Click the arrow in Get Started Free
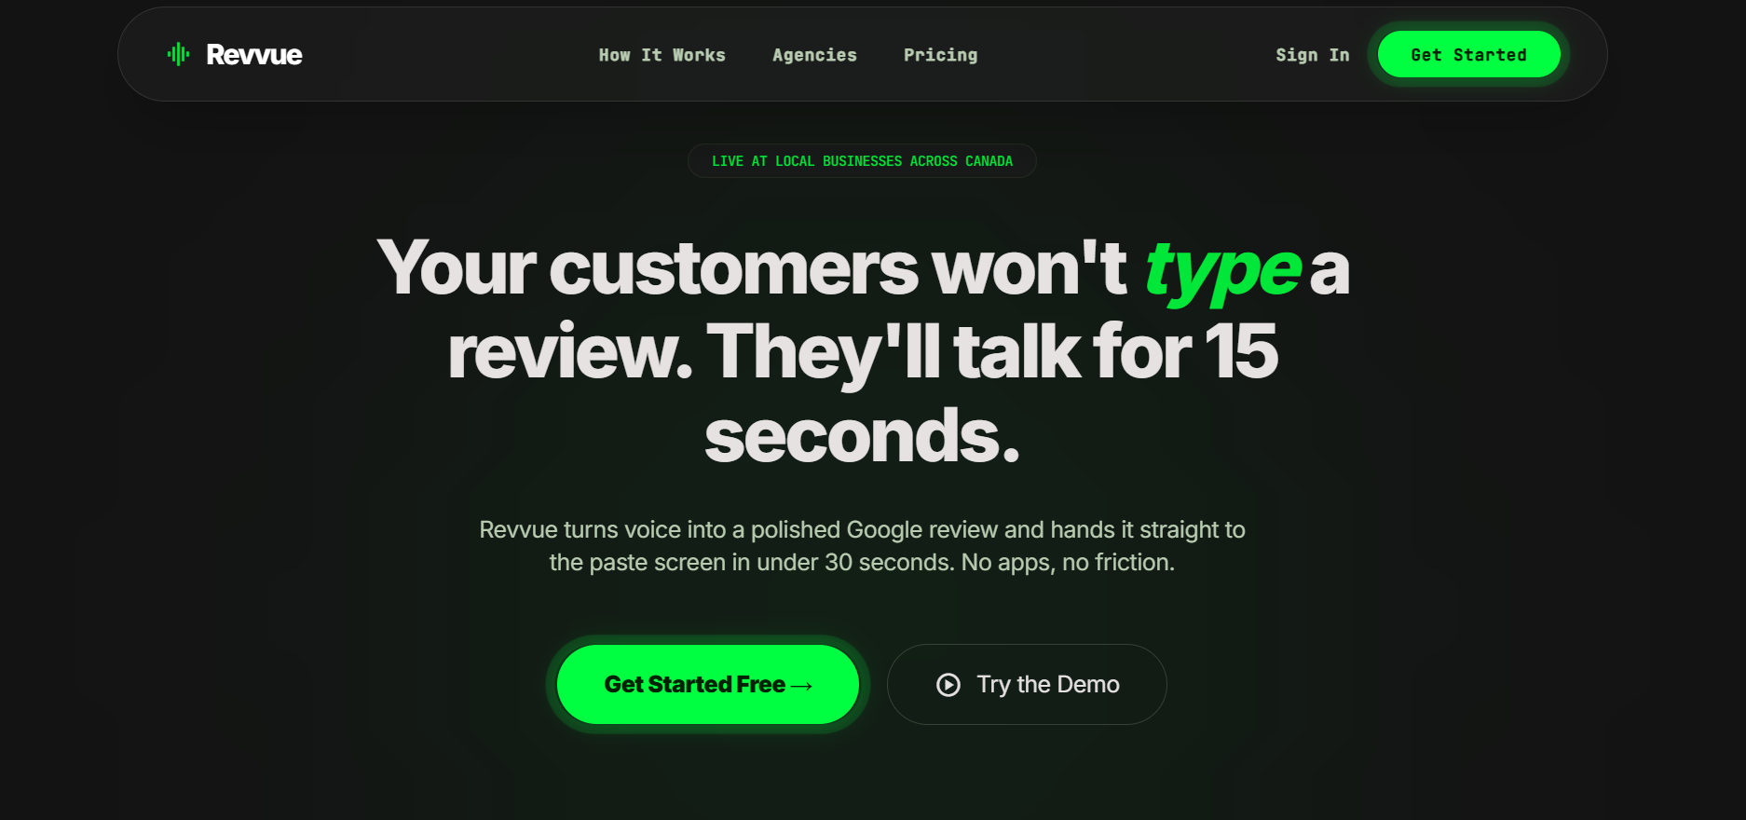Screen dimensions: 1746x820 801,686
